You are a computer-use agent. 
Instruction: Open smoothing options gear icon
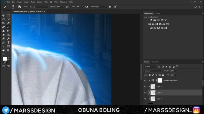click(110, 7)
